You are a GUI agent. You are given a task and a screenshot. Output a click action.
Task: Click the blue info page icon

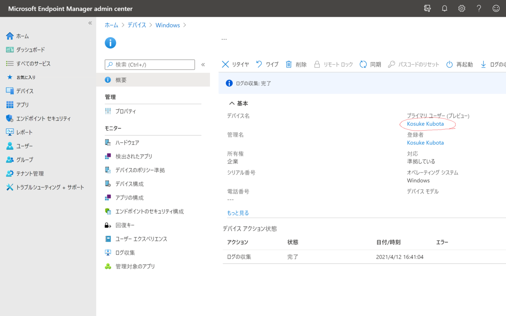coord(110,43)
